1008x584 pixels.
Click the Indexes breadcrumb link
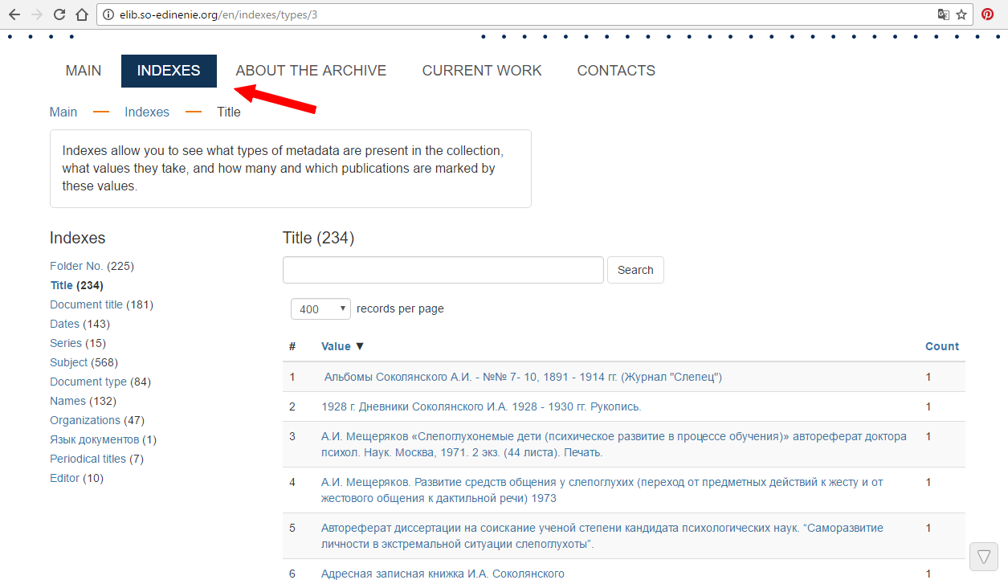(x=147, y=112)
